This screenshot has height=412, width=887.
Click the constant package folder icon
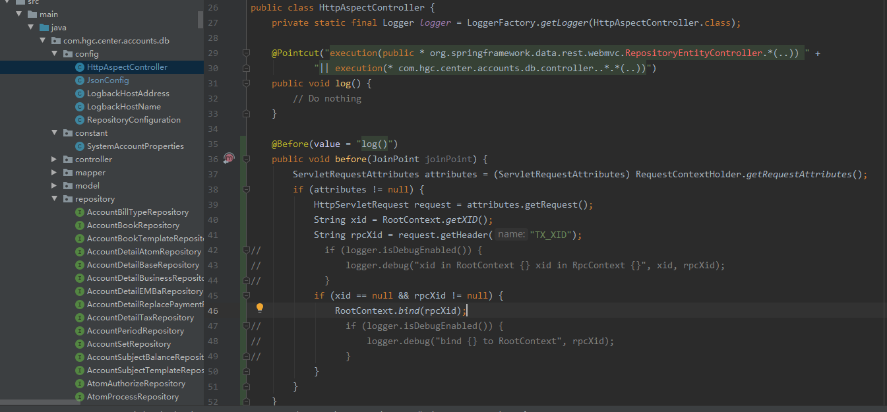[x=68, y=133]
